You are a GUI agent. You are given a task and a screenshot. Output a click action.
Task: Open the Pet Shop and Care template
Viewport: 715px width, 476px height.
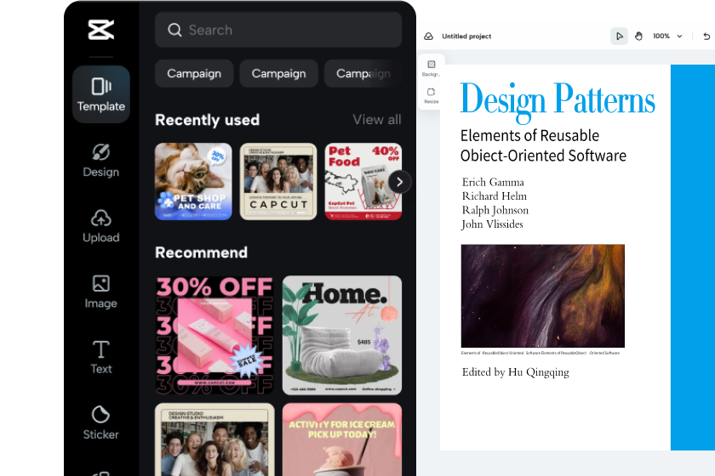coord(193,182)
